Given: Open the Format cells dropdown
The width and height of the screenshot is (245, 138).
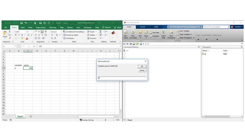Looking at the screenshot, I should [x=92, y=38].
